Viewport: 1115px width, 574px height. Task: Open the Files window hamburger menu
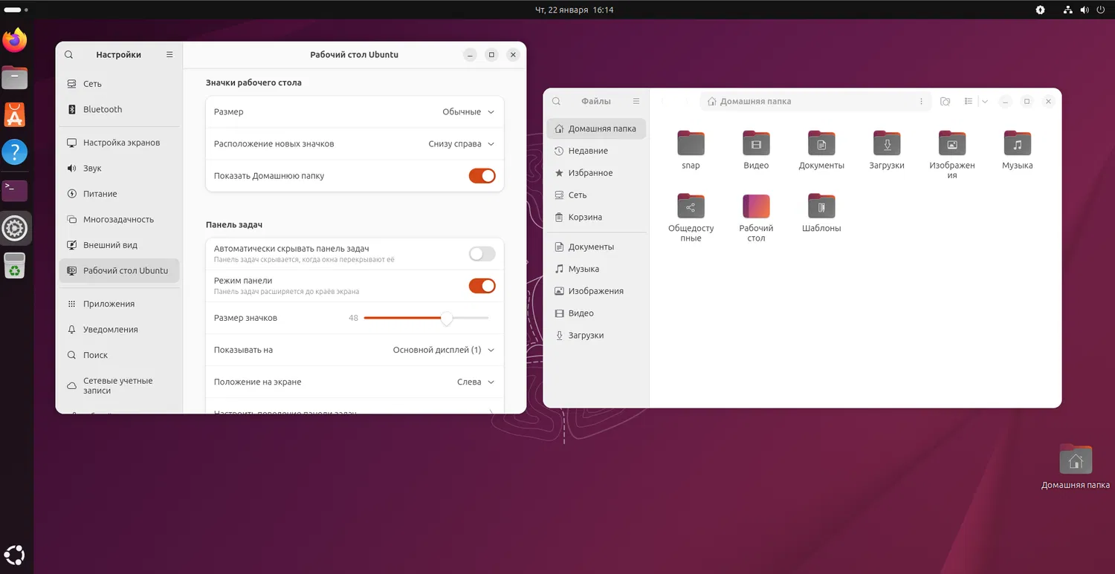pyautogui.click(x=636, y=101)
